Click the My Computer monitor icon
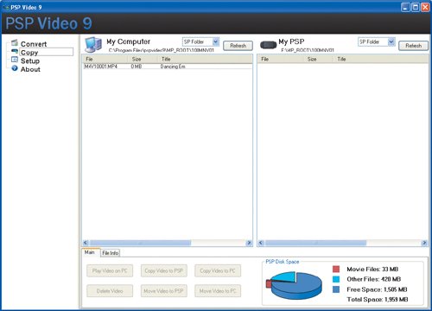The image size is (432, 311). 93,45
